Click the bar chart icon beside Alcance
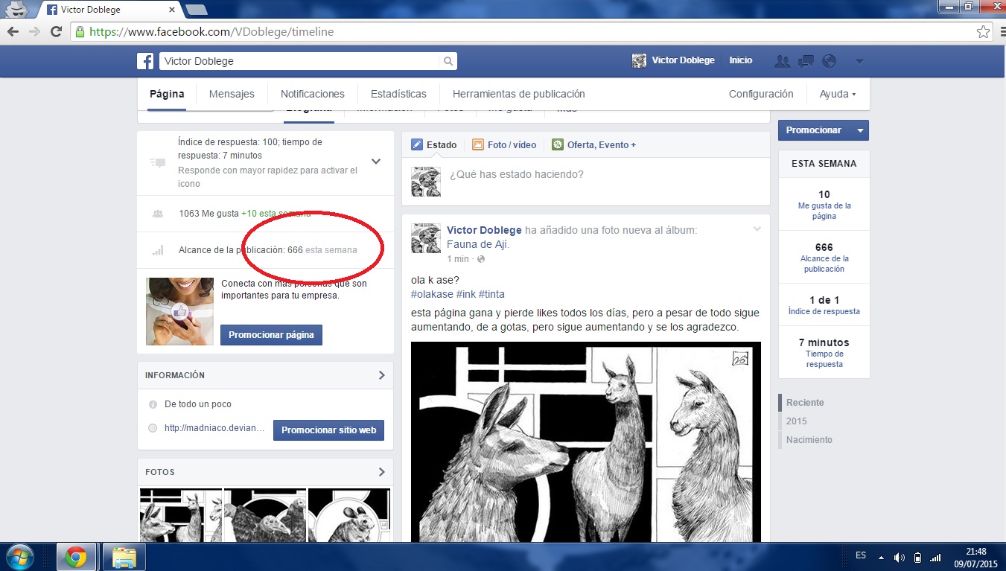The width and height of the screenshot is (1006, 571). coord(157,250)
